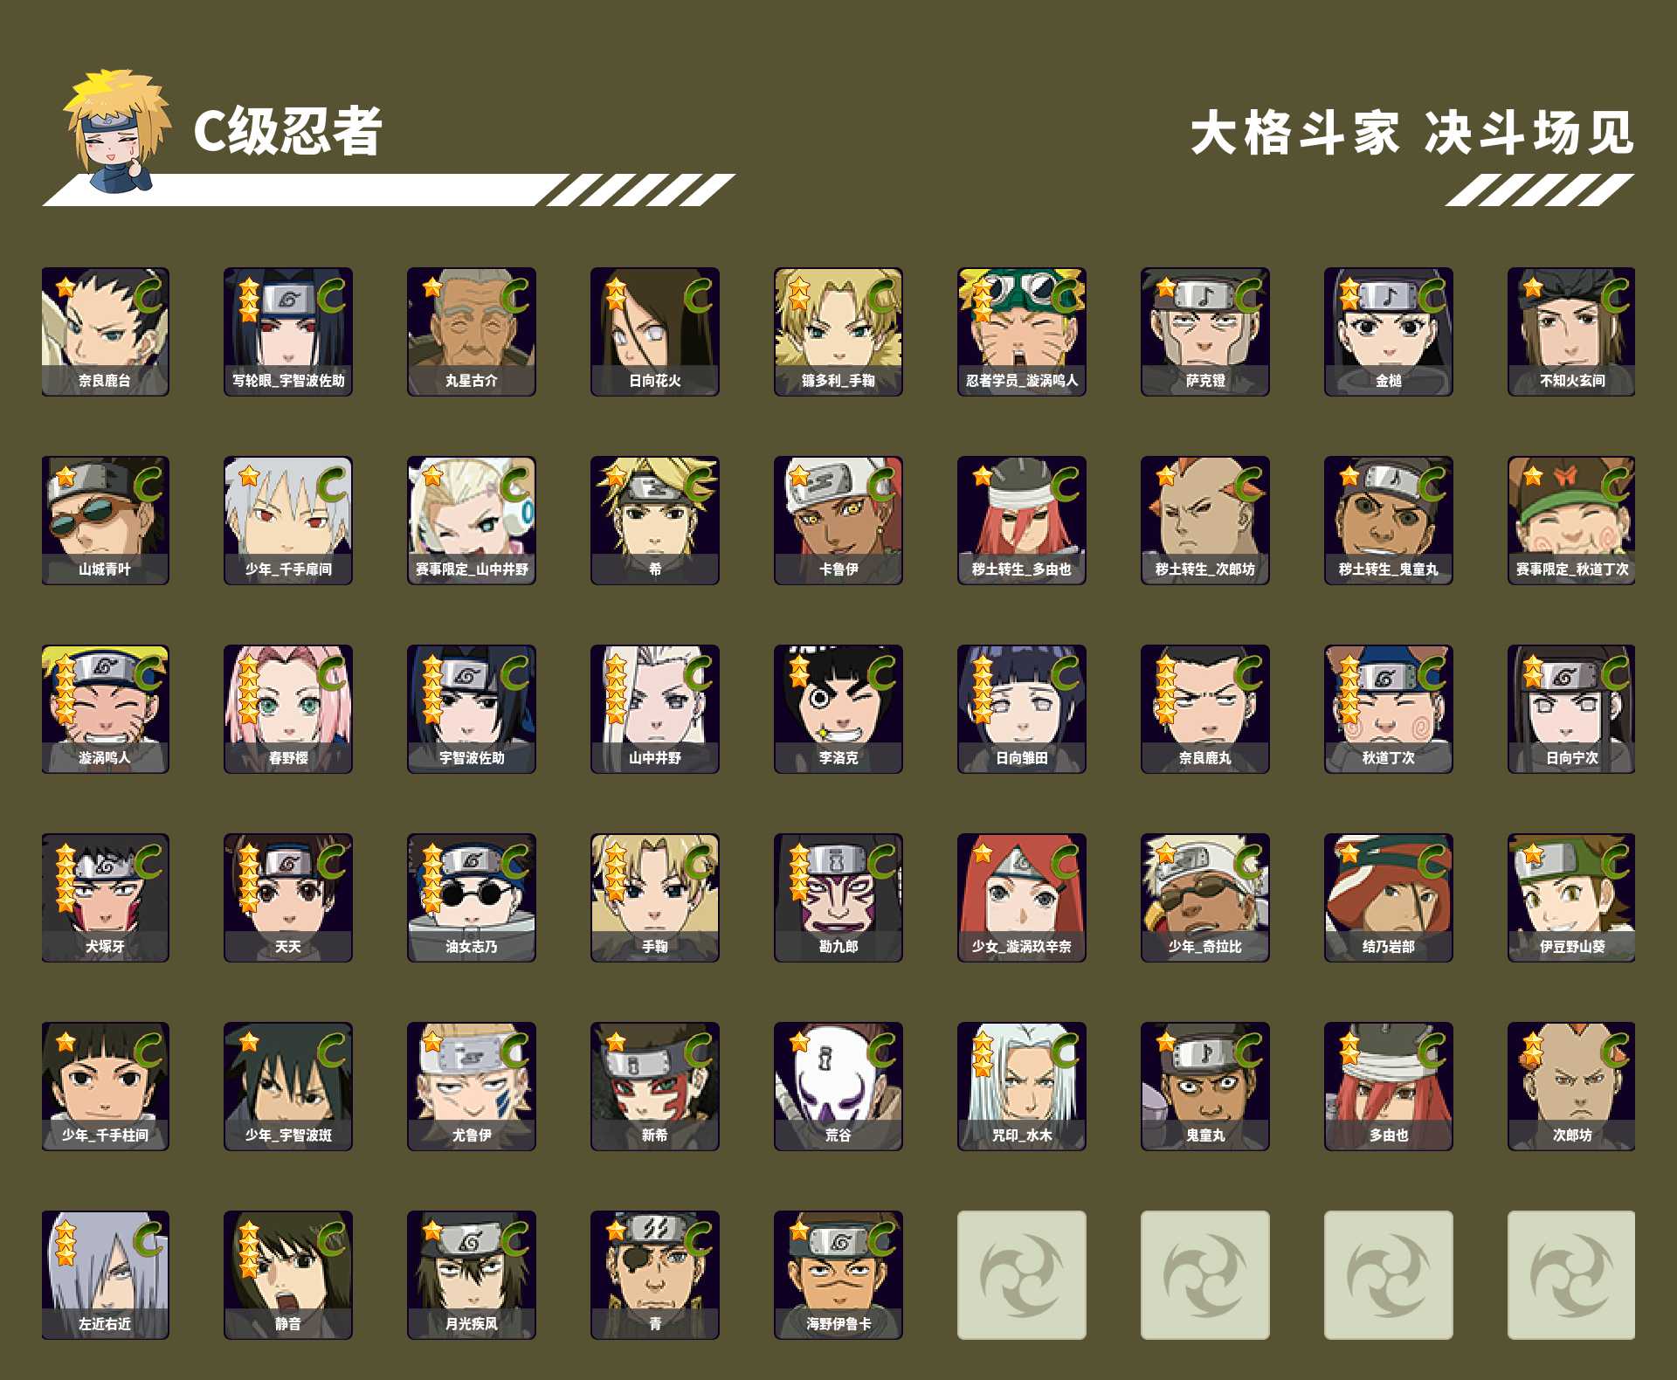Click the 勘九郎 character portrait
Image resolution: width=1677 pixels, height=1380 pixels.
(x=838, y=898)
